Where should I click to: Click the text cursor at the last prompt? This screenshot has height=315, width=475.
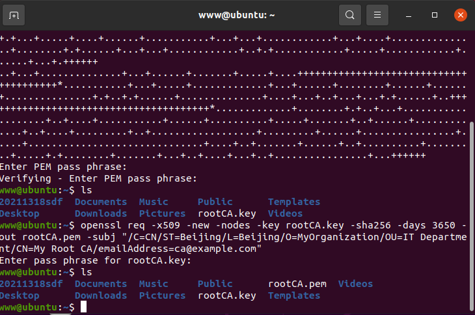83,307
